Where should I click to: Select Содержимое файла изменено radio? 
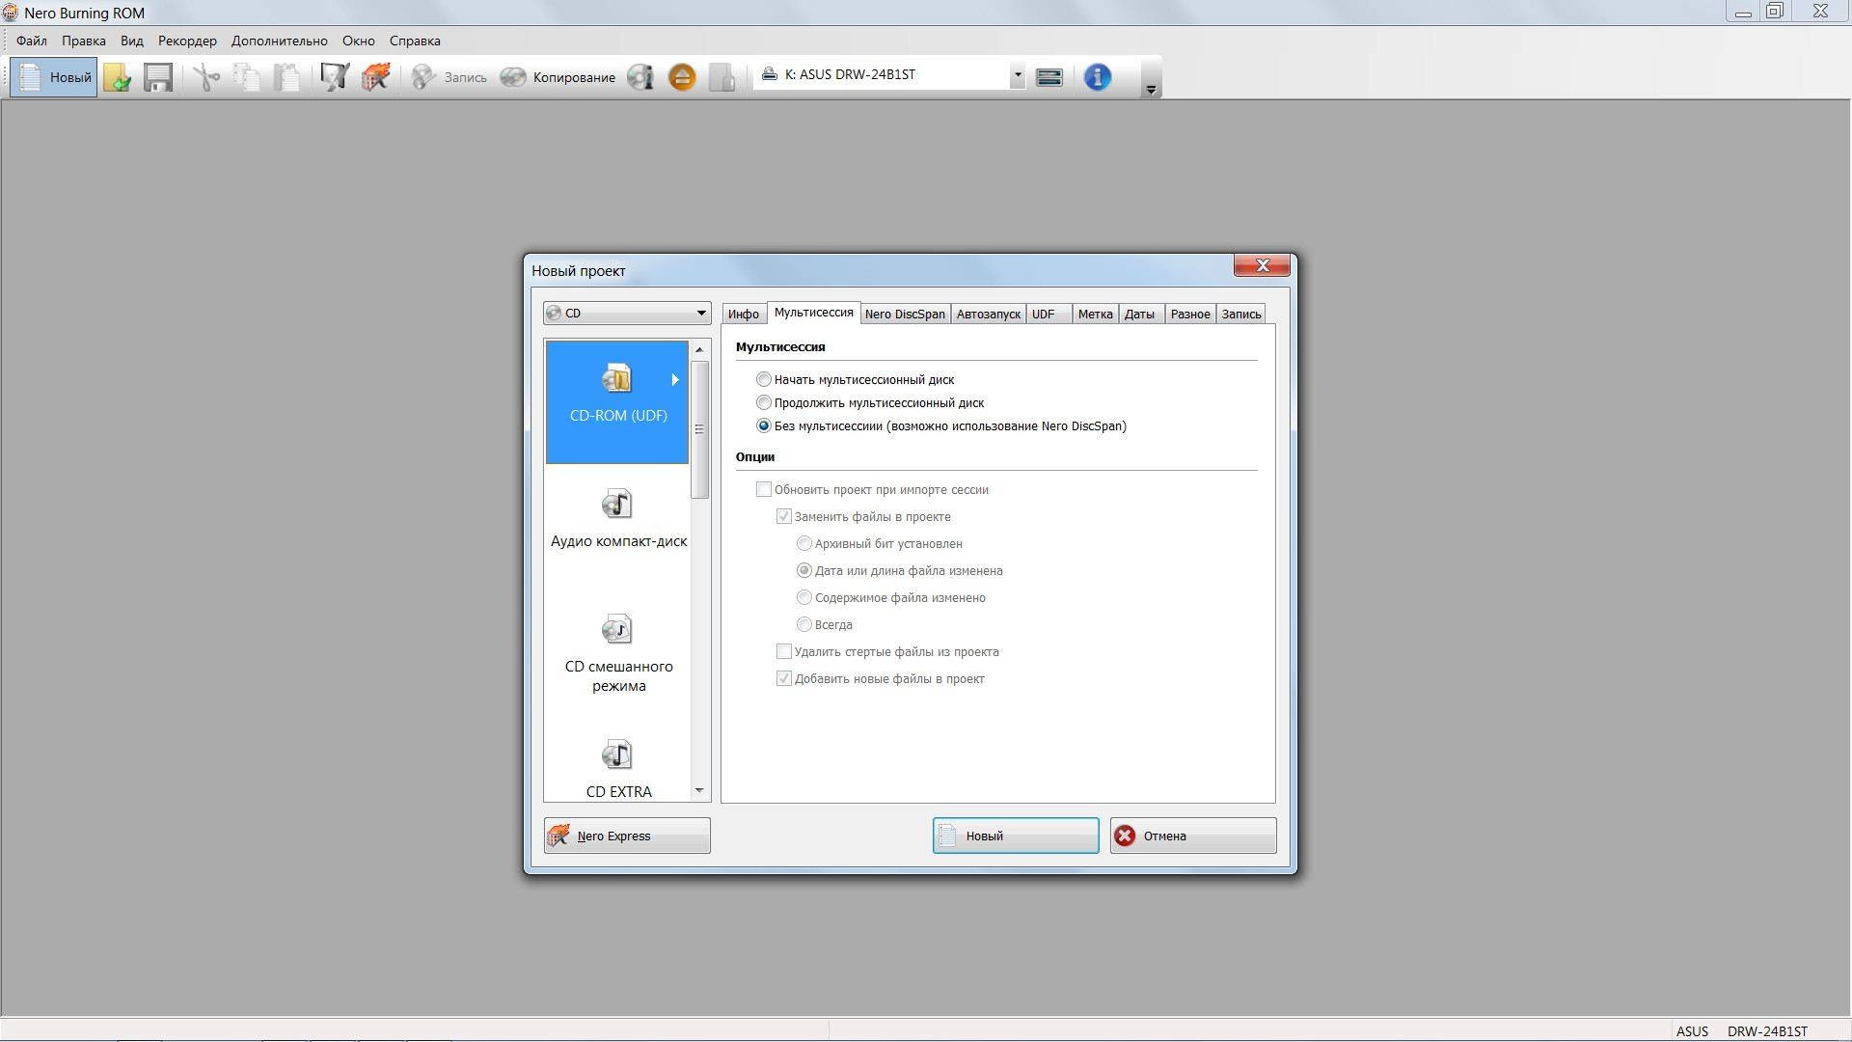804,598
